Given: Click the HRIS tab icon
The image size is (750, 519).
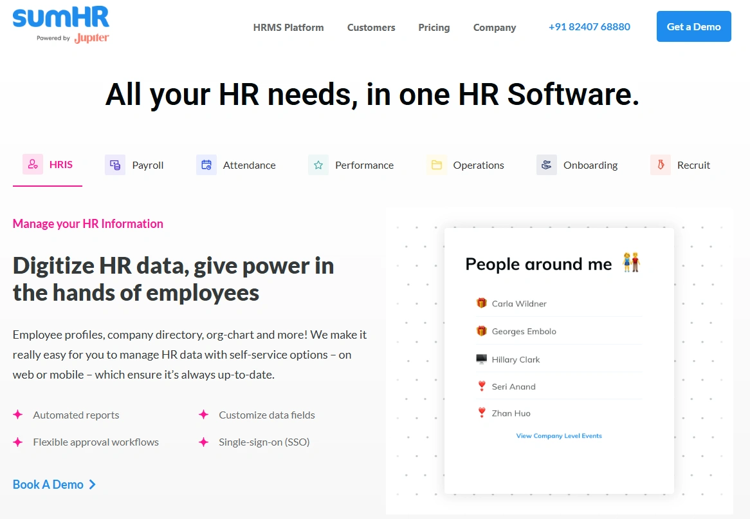Looking at the screenshot, I should [x=33, y=164].
